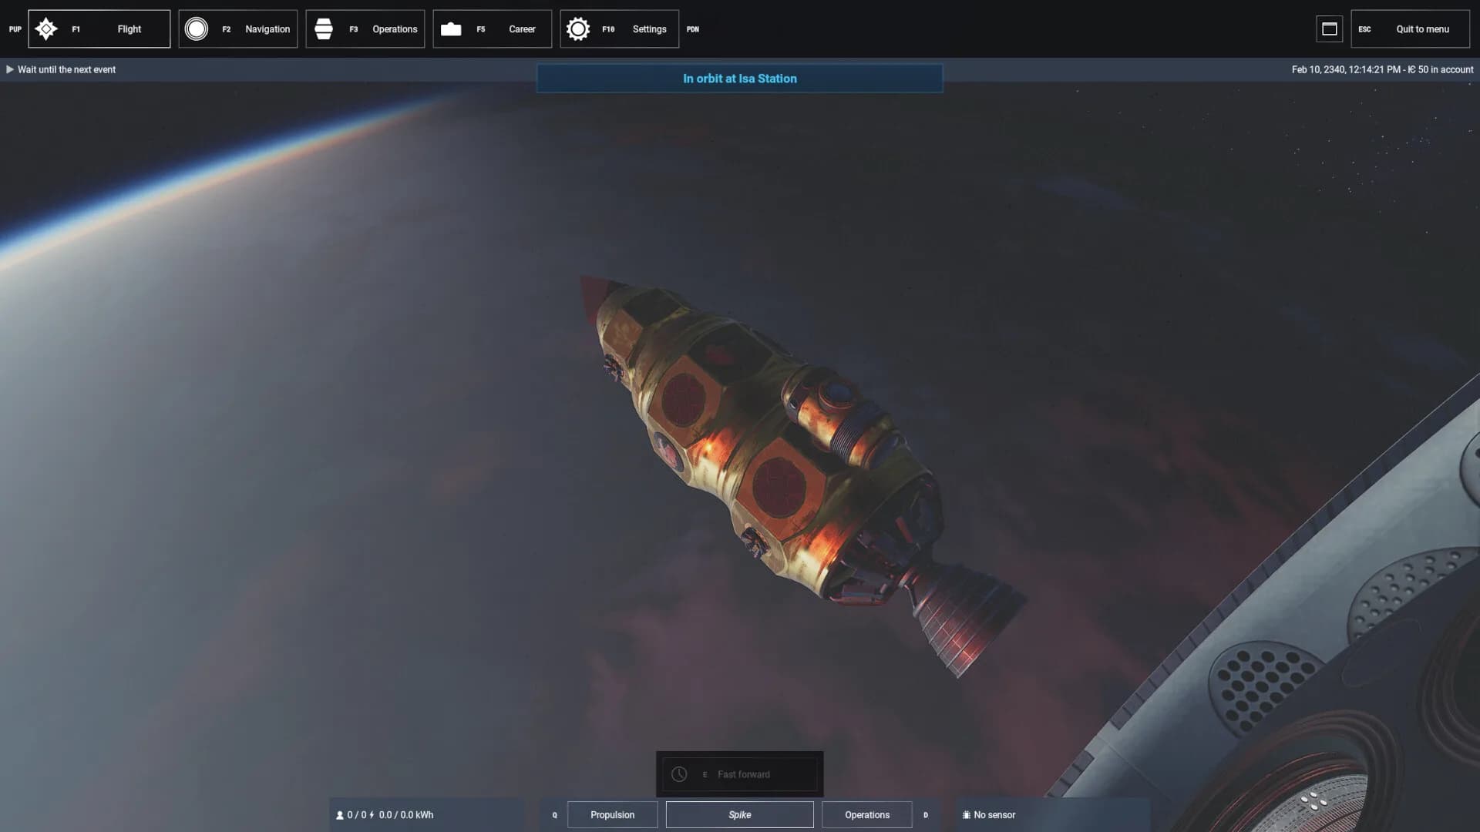The width and height of the screenshot is (1480, 832).
Task: Click the Navigation circle icon
Action: coord(197,29)
